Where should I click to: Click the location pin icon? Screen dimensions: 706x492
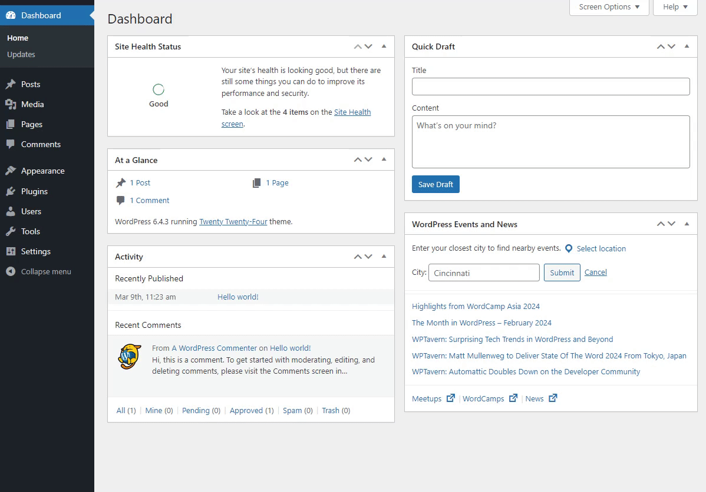(x=569, y=249)
